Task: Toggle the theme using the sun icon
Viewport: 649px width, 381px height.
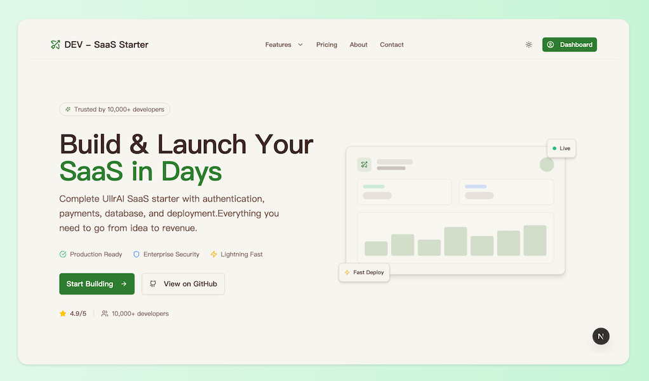Action: (528, 44)
